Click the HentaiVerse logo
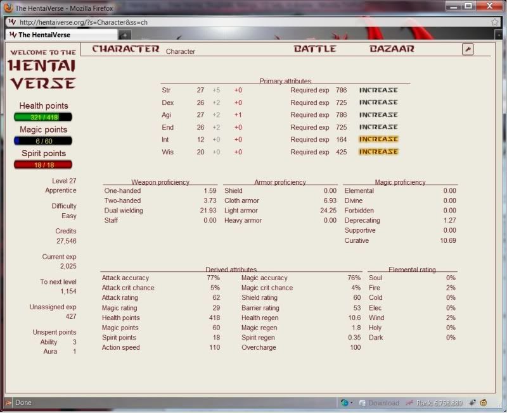 (x=42, y=70)
